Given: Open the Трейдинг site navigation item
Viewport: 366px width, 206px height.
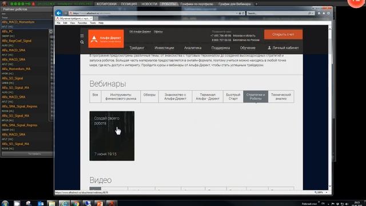Looking at the screenshot, I should tap(137, 47).
